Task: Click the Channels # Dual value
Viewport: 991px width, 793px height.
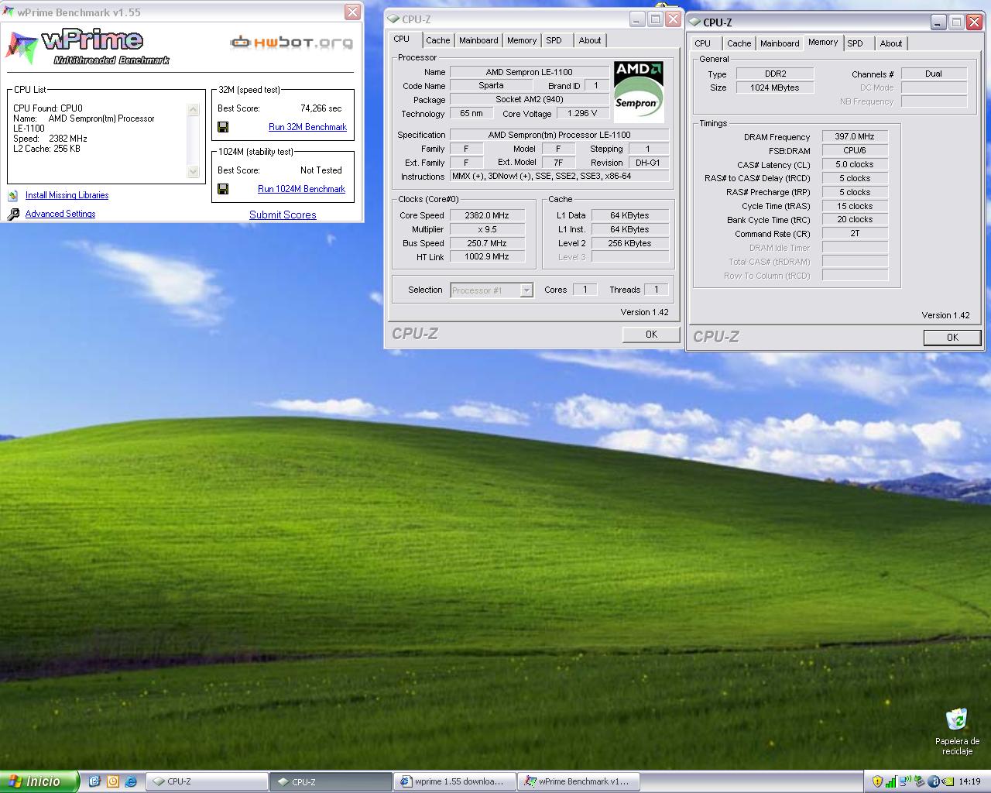Action: tap(934, 74)
